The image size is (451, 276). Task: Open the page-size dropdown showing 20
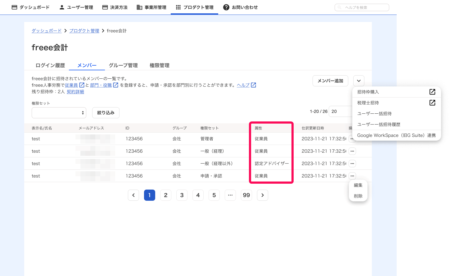341,112
